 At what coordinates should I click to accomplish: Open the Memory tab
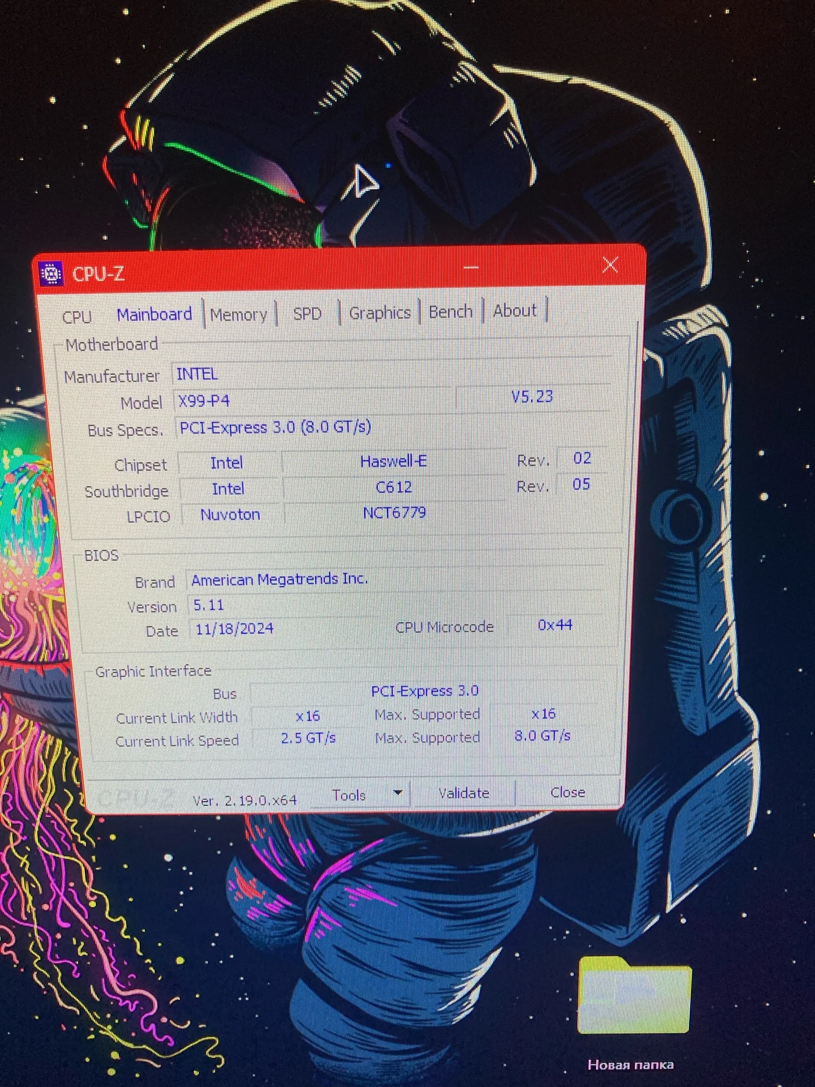[238, 315]
